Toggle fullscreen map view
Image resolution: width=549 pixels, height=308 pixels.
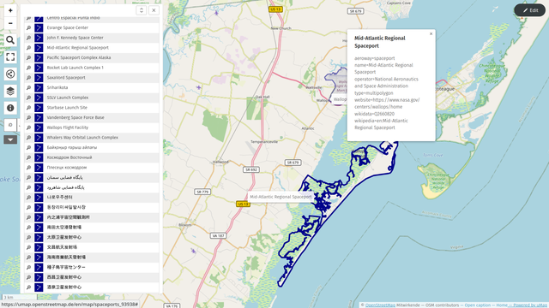[x=10, y=57]
